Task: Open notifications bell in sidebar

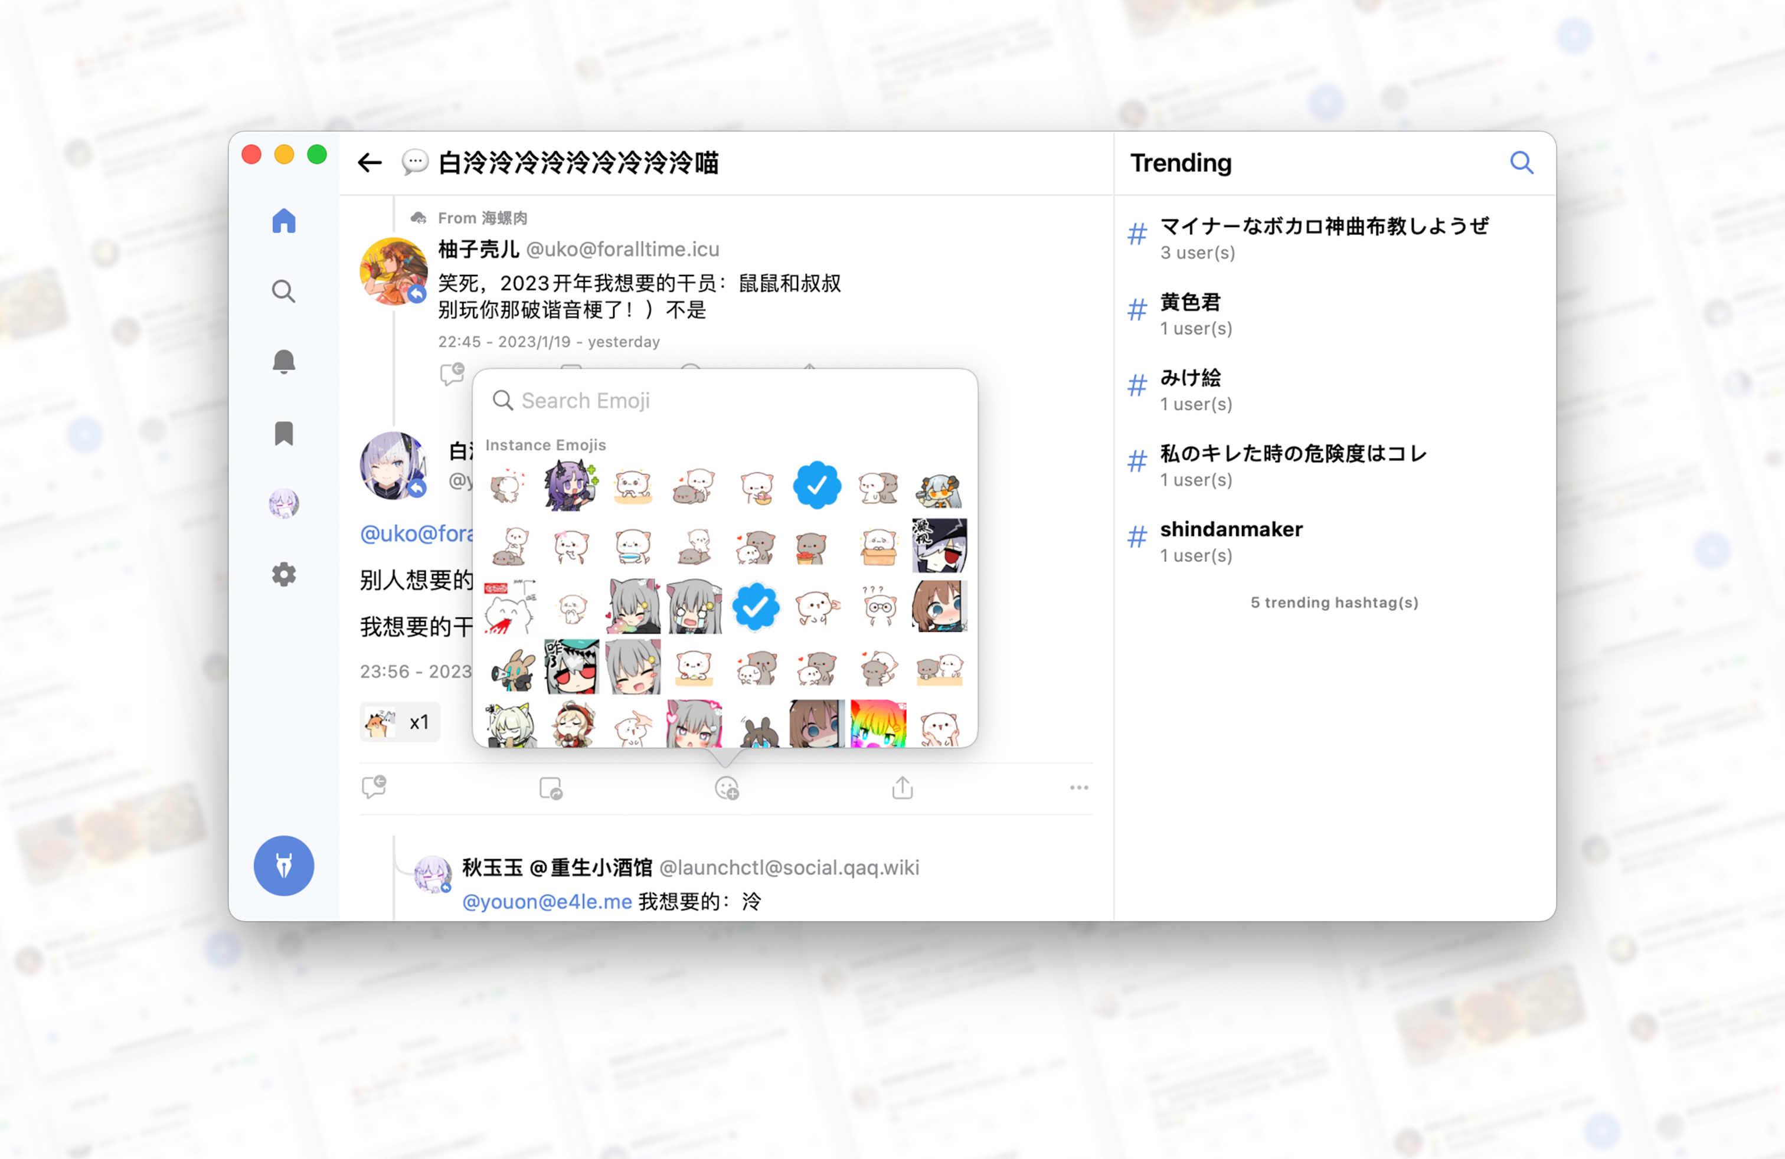Action: pos(283,361)
